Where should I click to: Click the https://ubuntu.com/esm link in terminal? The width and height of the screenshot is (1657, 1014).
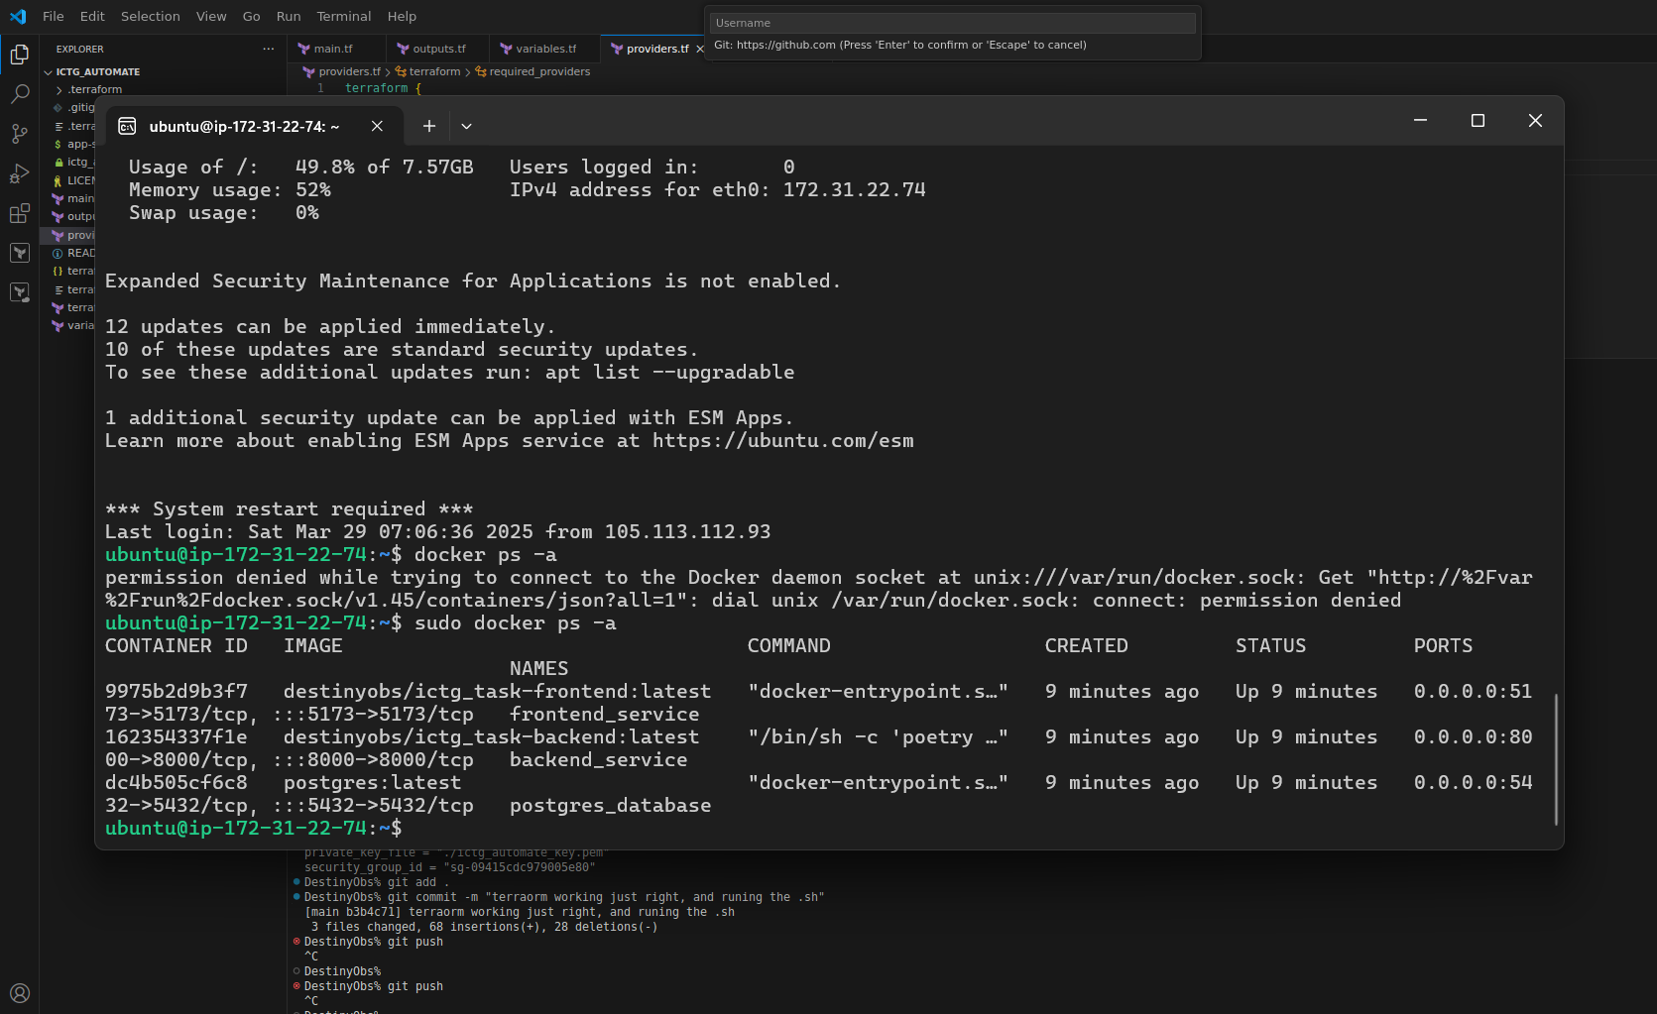(783, 441)
